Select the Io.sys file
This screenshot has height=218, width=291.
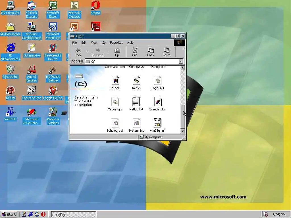(136, 83)
